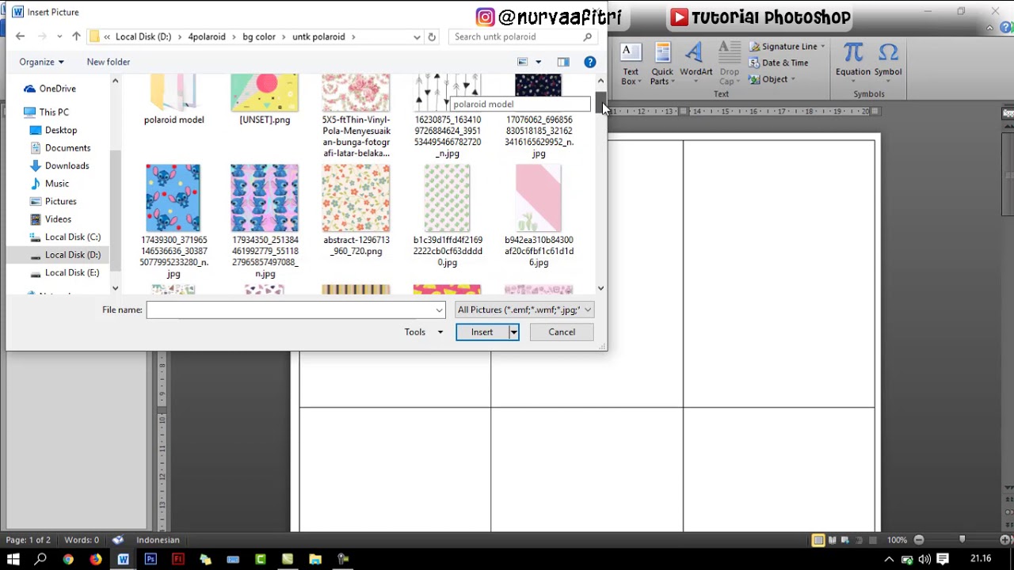Screen dimensions: 1014x570
Task: Click the proofing check icon in status bar
Action: tap(118, 540)
